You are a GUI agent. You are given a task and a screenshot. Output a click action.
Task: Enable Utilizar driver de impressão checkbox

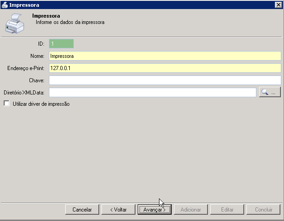pos(6,103)
